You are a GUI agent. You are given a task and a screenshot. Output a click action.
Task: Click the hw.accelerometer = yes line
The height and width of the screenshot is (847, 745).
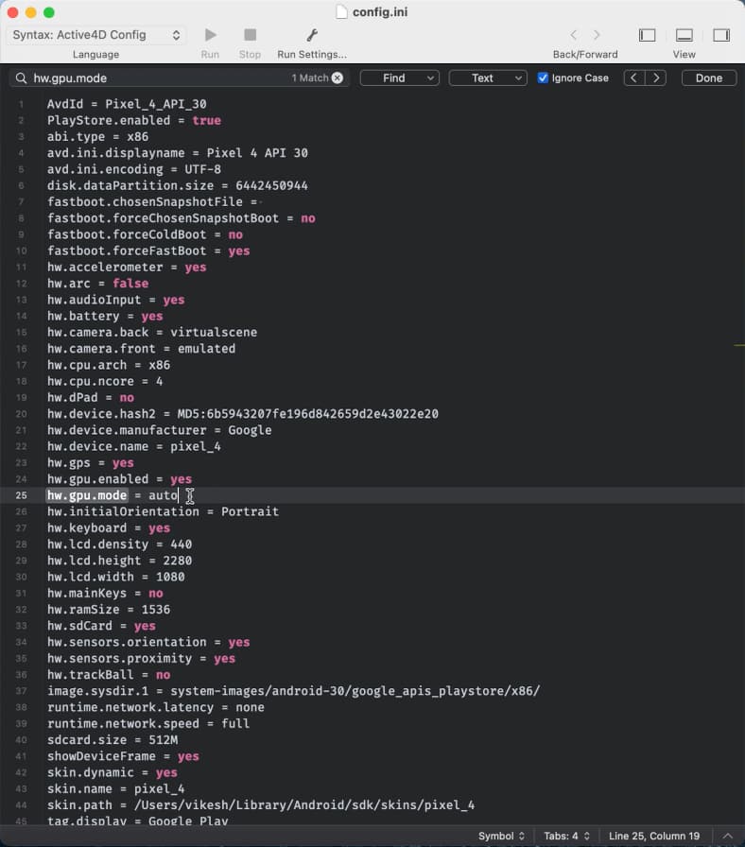[x=127, y=267]
